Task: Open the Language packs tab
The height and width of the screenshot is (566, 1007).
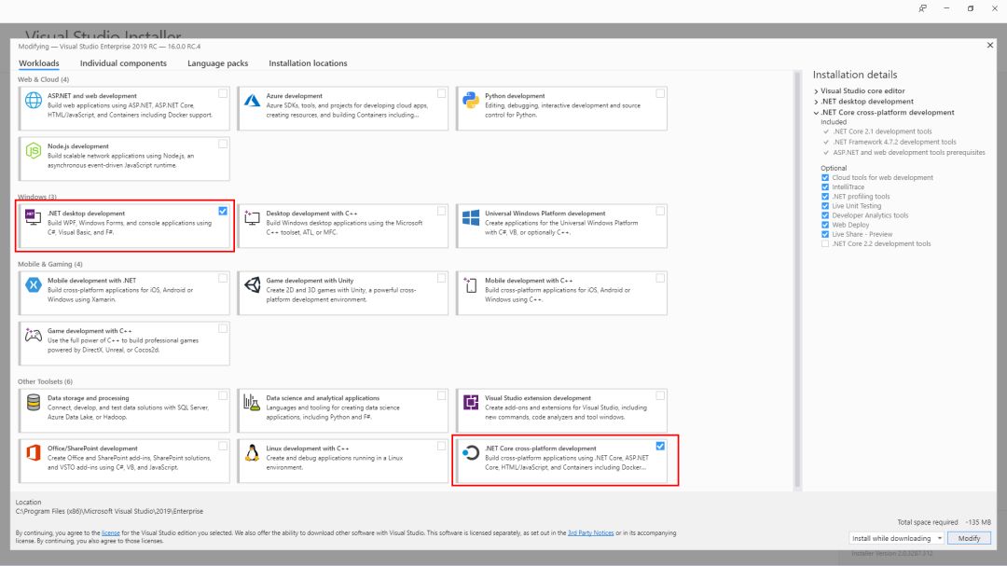Action: pyautogui.click(x=217, y=63)
